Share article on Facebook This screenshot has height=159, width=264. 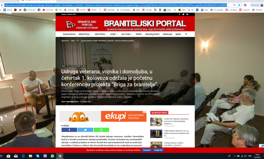pos(69,130)
